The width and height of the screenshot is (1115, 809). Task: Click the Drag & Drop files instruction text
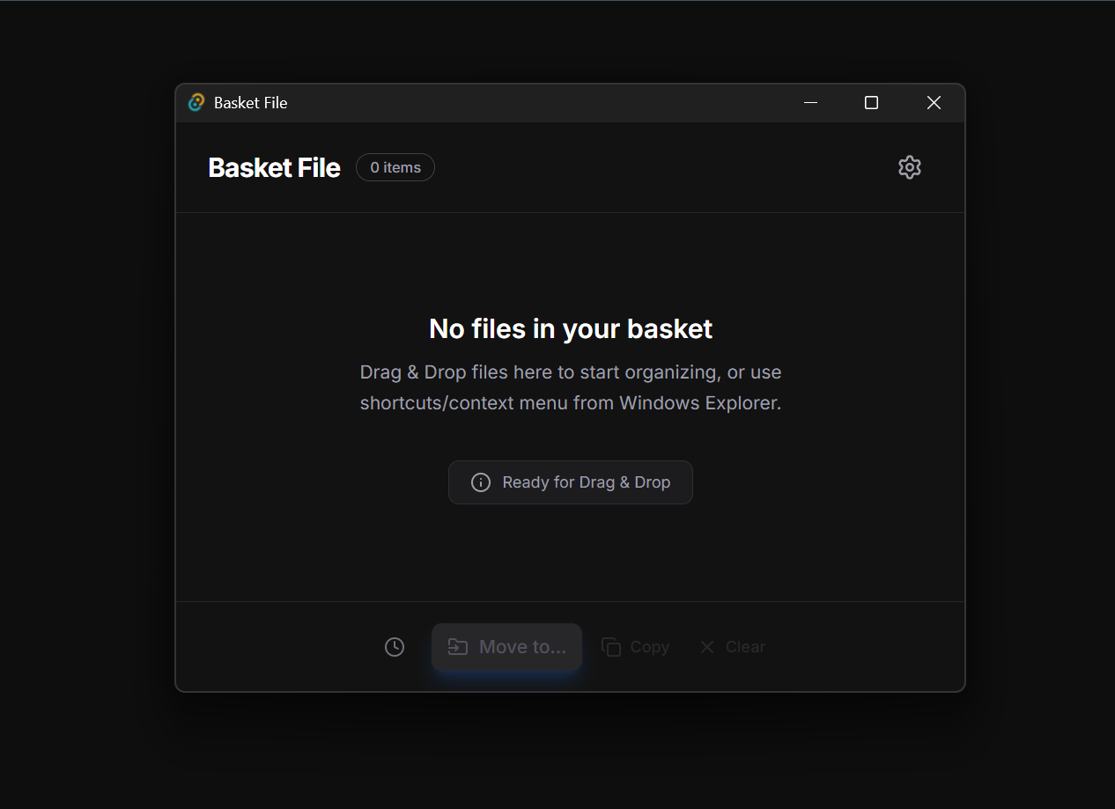click(571, 387)
